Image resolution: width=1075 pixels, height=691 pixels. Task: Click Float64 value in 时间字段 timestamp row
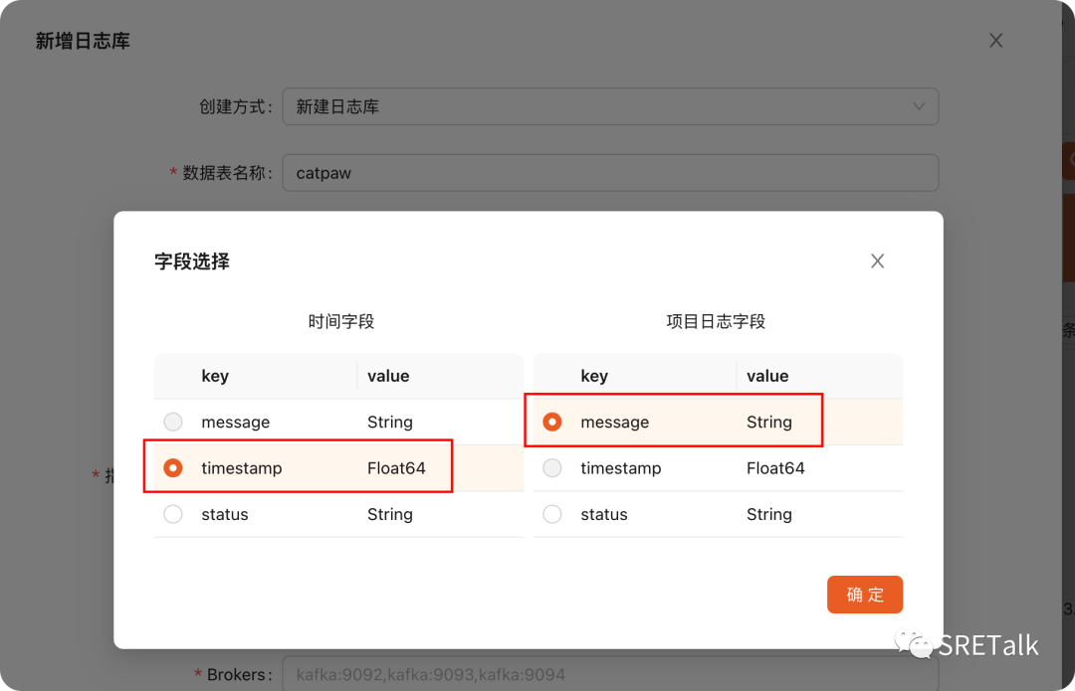coord(396,468)
